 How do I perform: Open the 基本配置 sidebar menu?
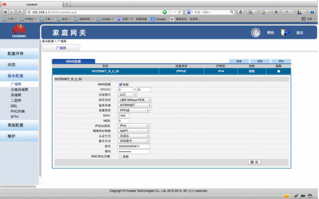(19, 76)
